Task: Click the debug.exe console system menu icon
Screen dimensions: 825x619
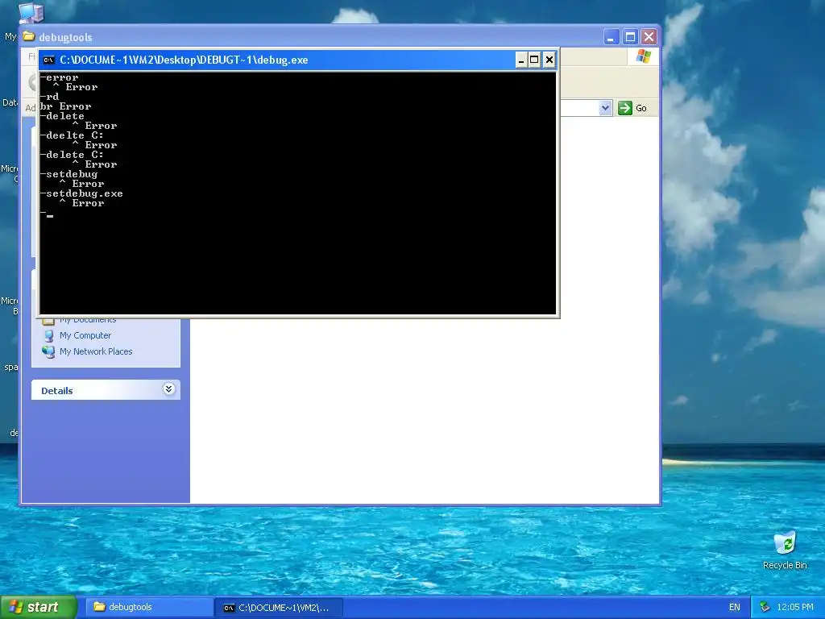Action: pyautogui.click(x=48, y=60)
